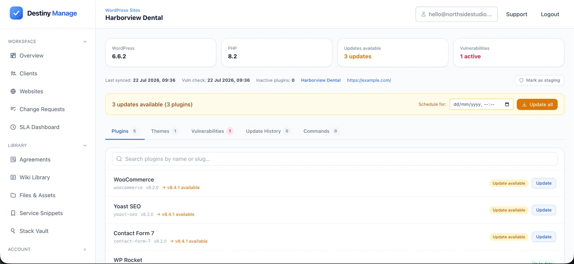Click the 3 updates value
The image size is (574, 264).
point(357,56)
